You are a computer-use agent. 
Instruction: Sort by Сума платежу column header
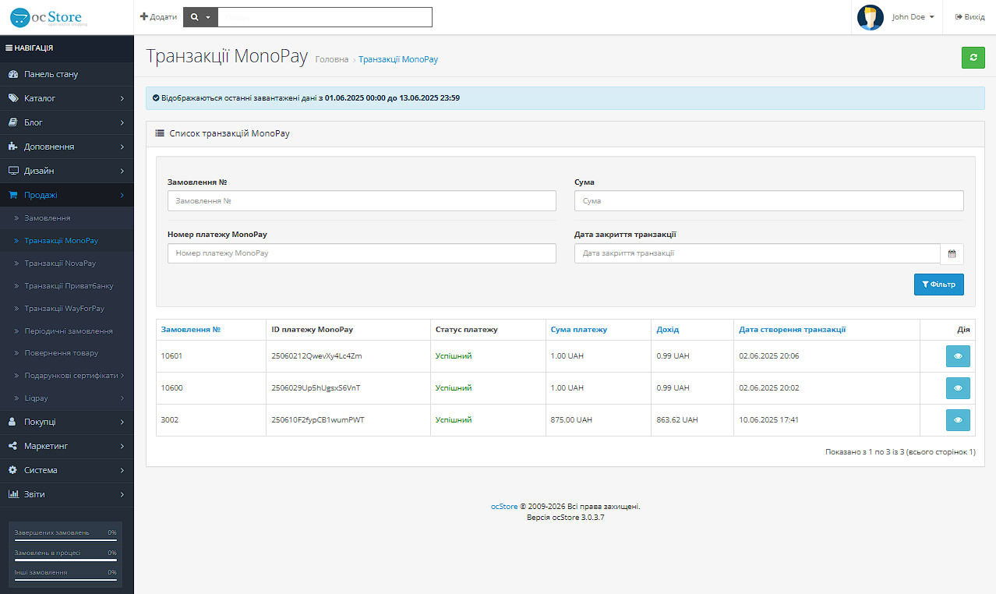click(x=579, y=330)
